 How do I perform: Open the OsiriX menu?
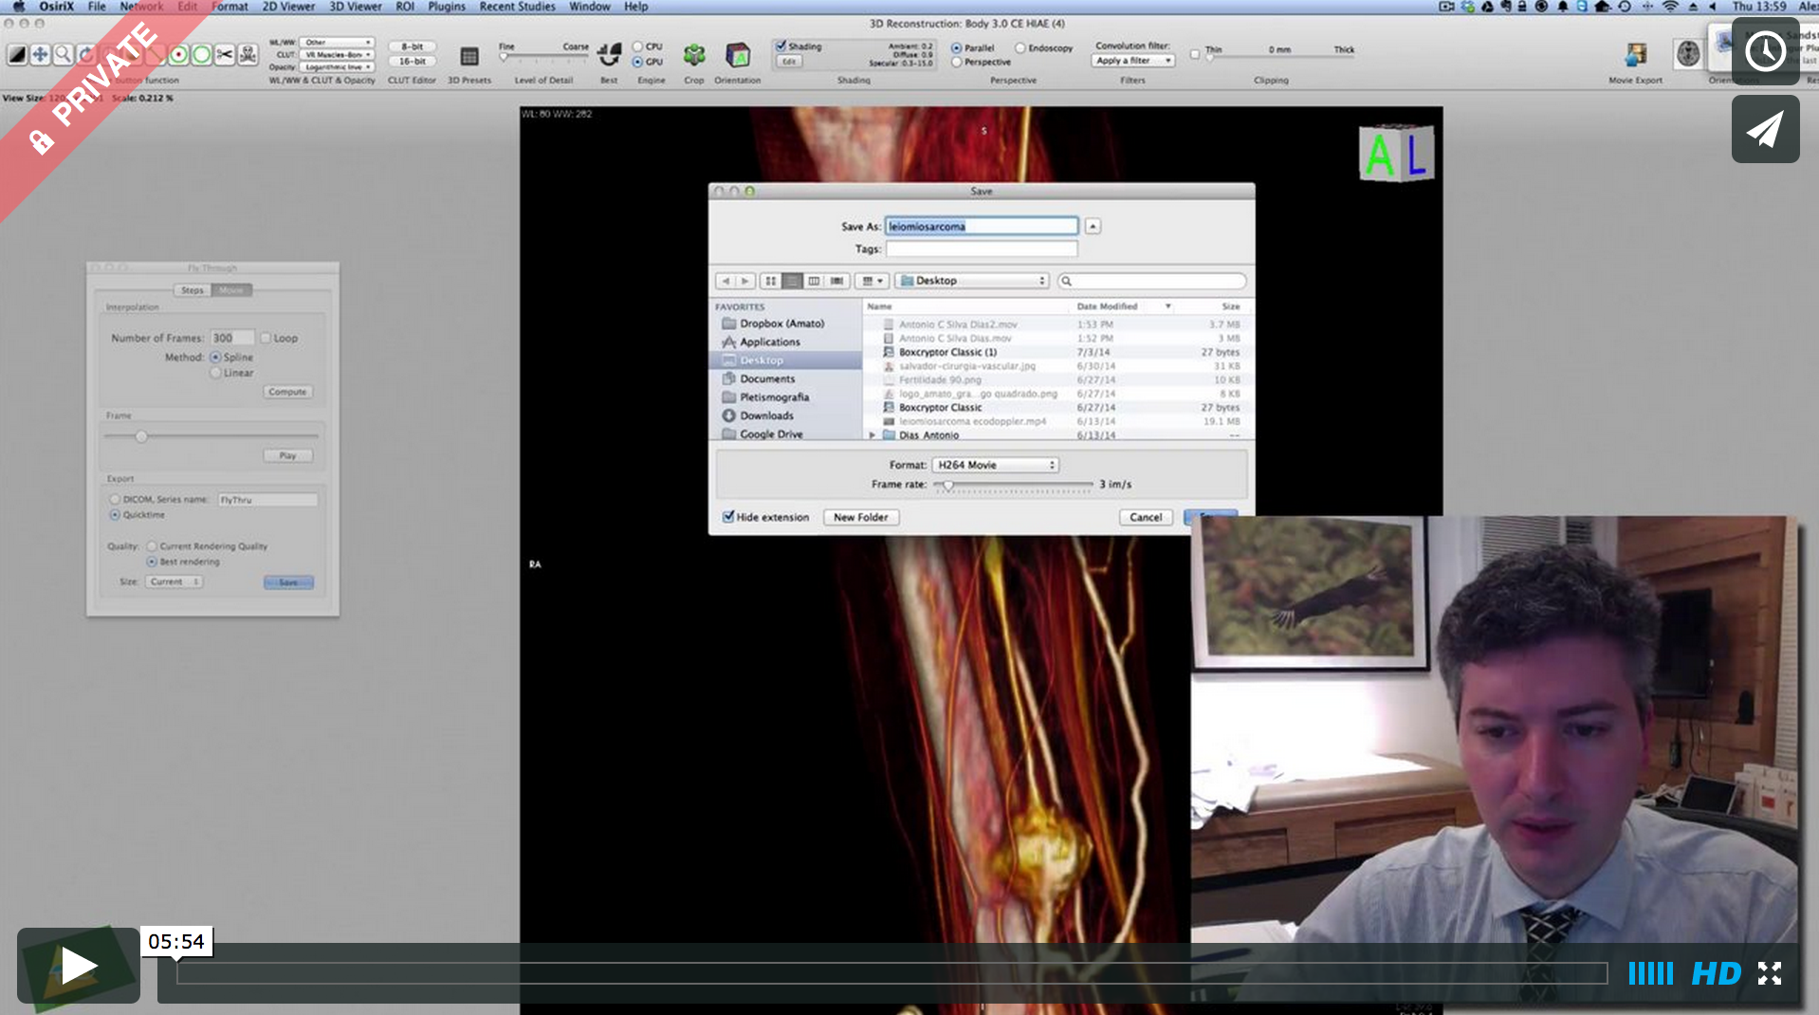[x=56, y=7]
